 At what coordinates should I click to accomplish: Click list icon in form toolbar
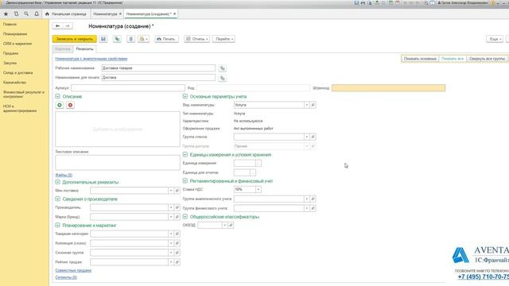click(130, 39)
